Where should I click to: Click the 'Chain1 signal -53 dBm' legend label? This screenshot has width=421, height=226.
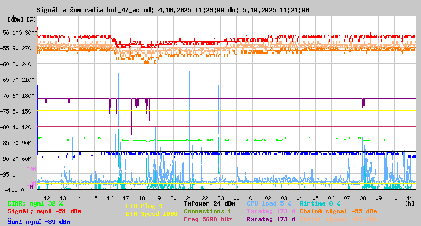tap(338, 219)
